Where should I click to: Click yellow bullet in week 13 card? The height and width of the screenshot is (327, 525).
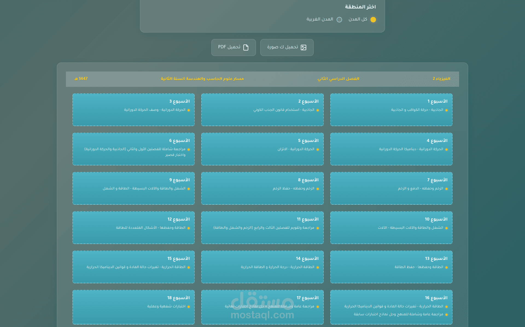tap(447, 267)
